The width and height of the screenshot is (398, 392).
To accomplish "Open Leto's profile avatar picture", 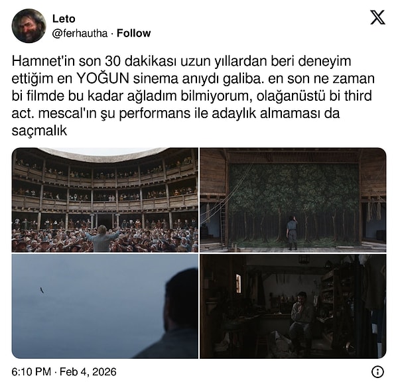I will pyautogui.click(x=29, y=26).
